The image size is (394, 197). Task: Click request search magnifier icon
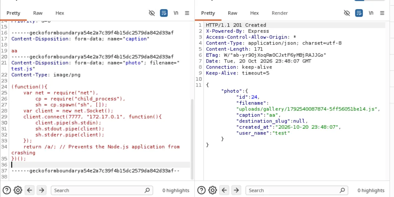[x=147, y=190]
